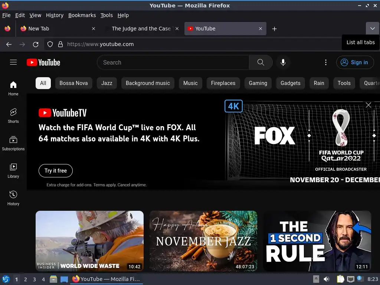Click the FOX FIFA World Cup ad image

click(x=302, y=142)
